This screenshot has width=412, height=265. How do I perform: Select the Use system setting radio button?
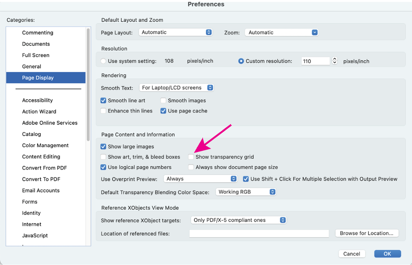coord(103,61)
